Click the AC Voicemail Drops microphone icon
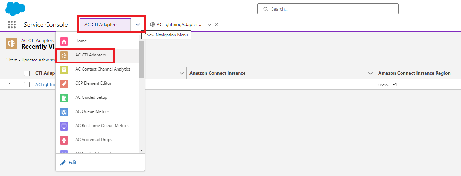 coord(64,140)
